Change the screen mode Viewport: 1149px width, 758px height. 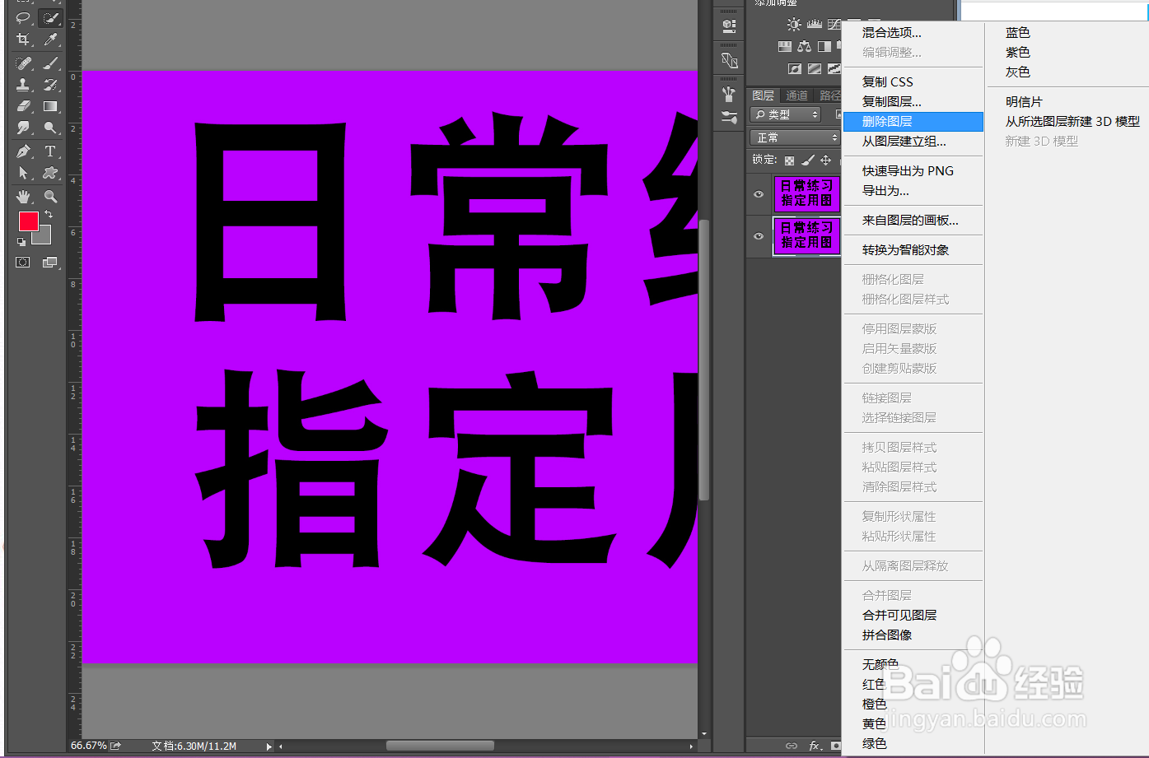(50, 263)
